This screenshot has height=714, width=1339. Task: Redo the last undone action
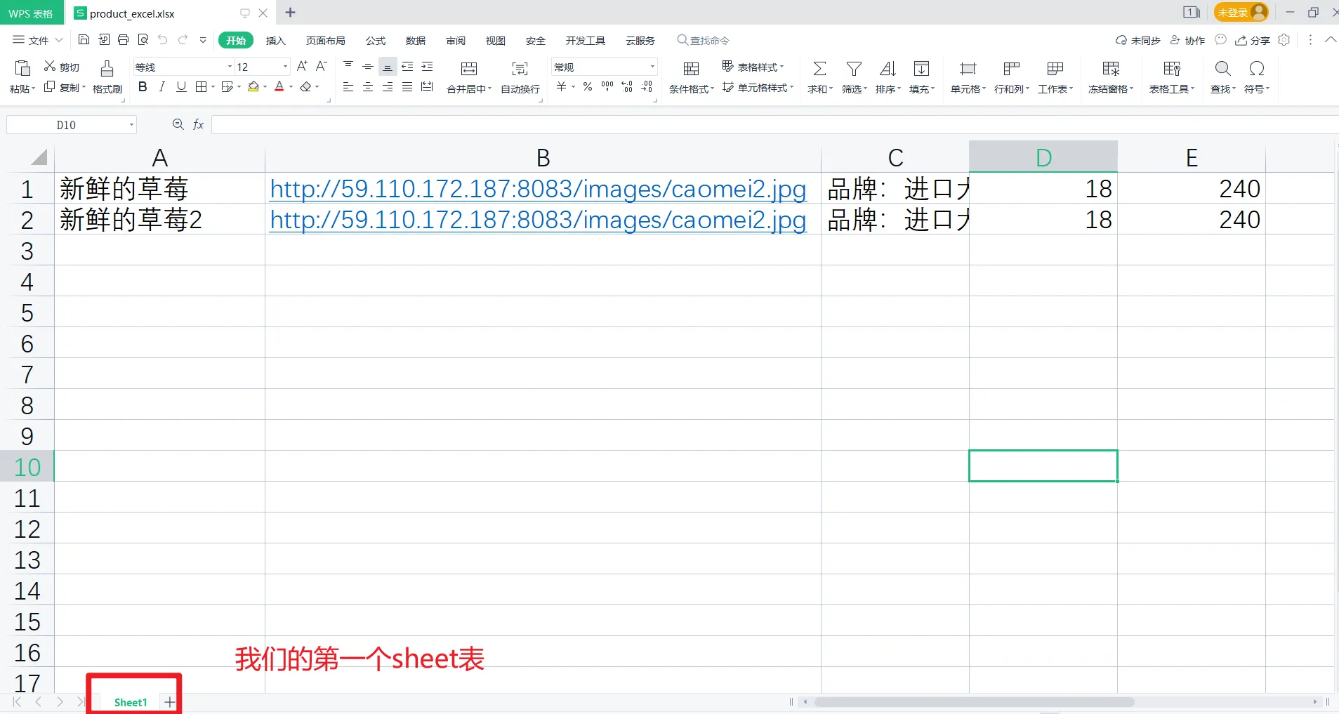point(183,40)
